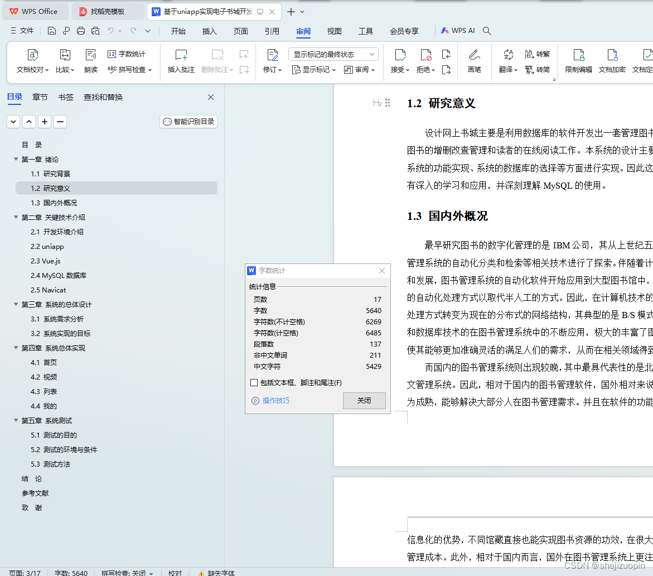This screenshot has width=653, height=576.
Task: Promote heading level with plus button
Action: point(45,122)
